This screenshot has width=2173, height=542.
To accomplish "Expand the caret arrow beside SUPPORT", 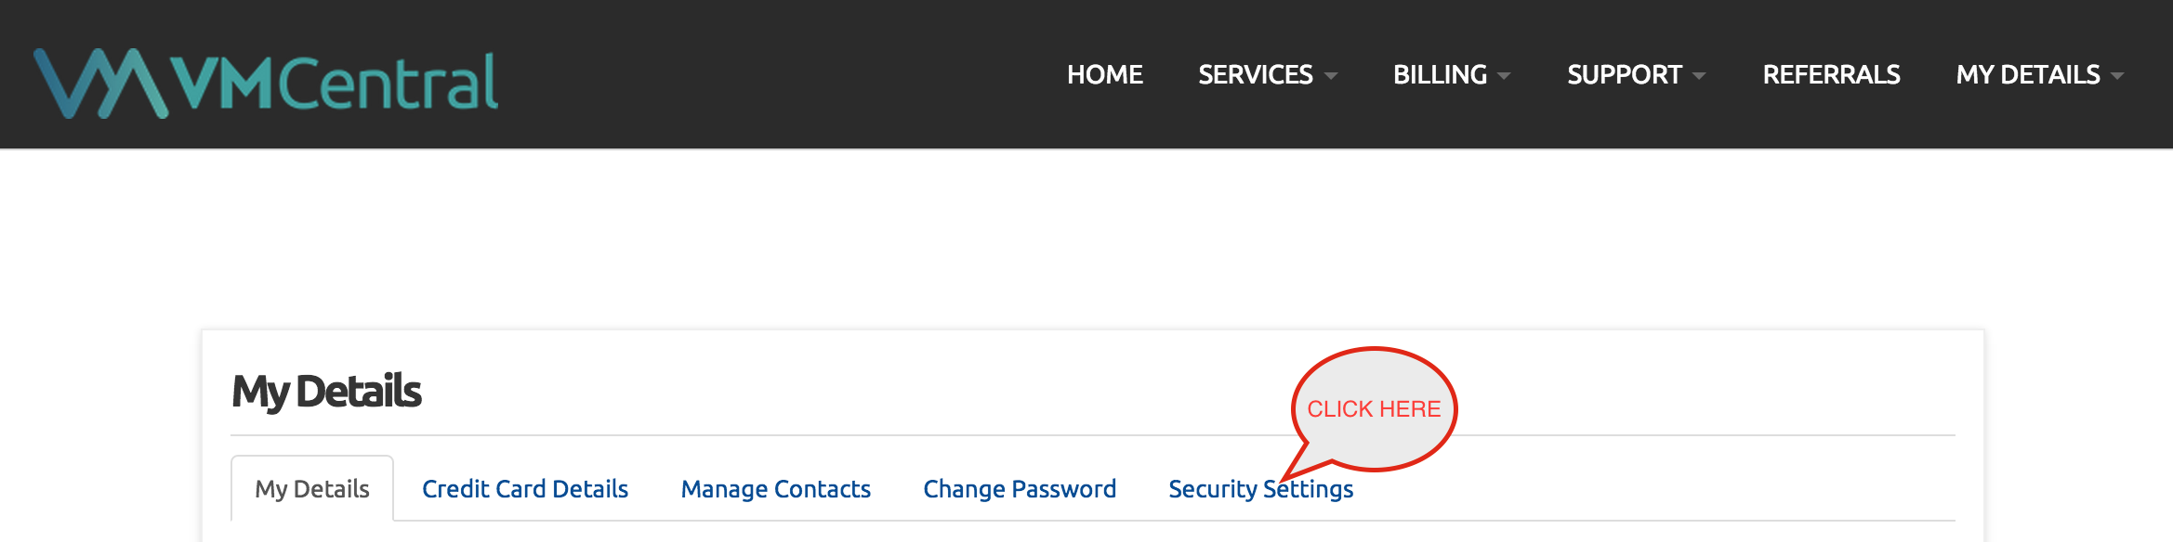I will point(1700,76).
